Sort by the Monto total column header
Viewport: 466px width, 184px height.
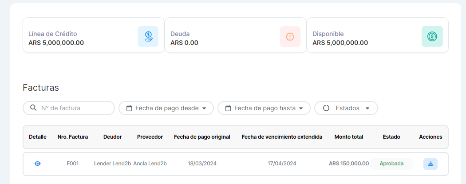point(348,137)
